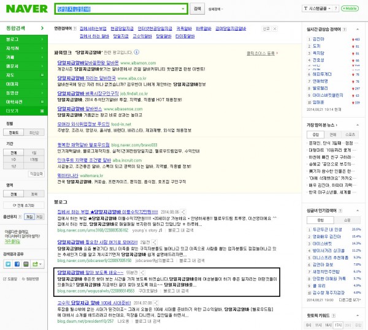Share search results on Facebook
This screenshot has width=368, height=330.
[17, 264]
